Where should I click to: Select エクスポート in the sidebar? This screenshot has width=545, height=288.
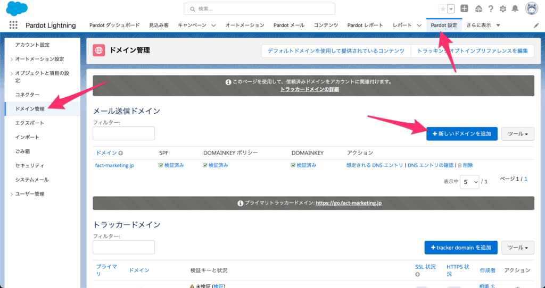click(30, 123)
